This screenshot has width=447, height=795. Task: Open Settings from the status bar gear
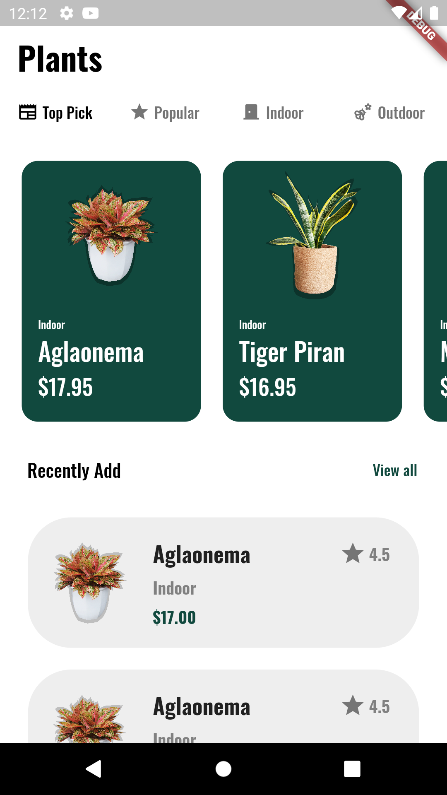[x=66, y=13]
